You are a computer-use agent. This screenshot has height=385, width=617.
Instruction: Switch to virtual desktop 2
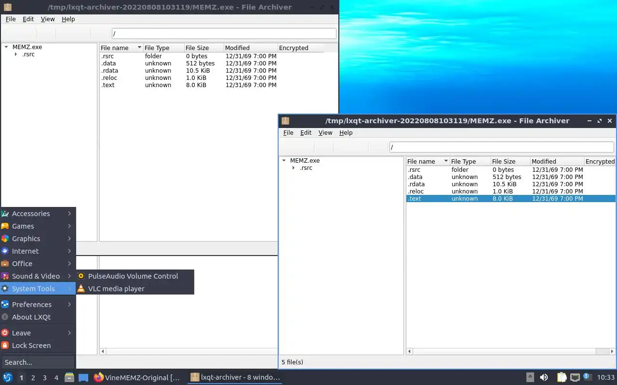tap(33, 378)
